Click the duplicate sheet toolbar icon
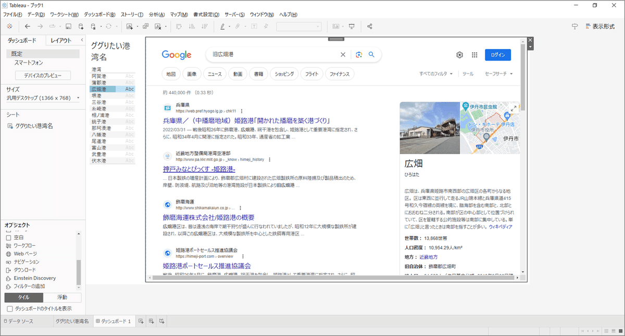 coord(145,26)
